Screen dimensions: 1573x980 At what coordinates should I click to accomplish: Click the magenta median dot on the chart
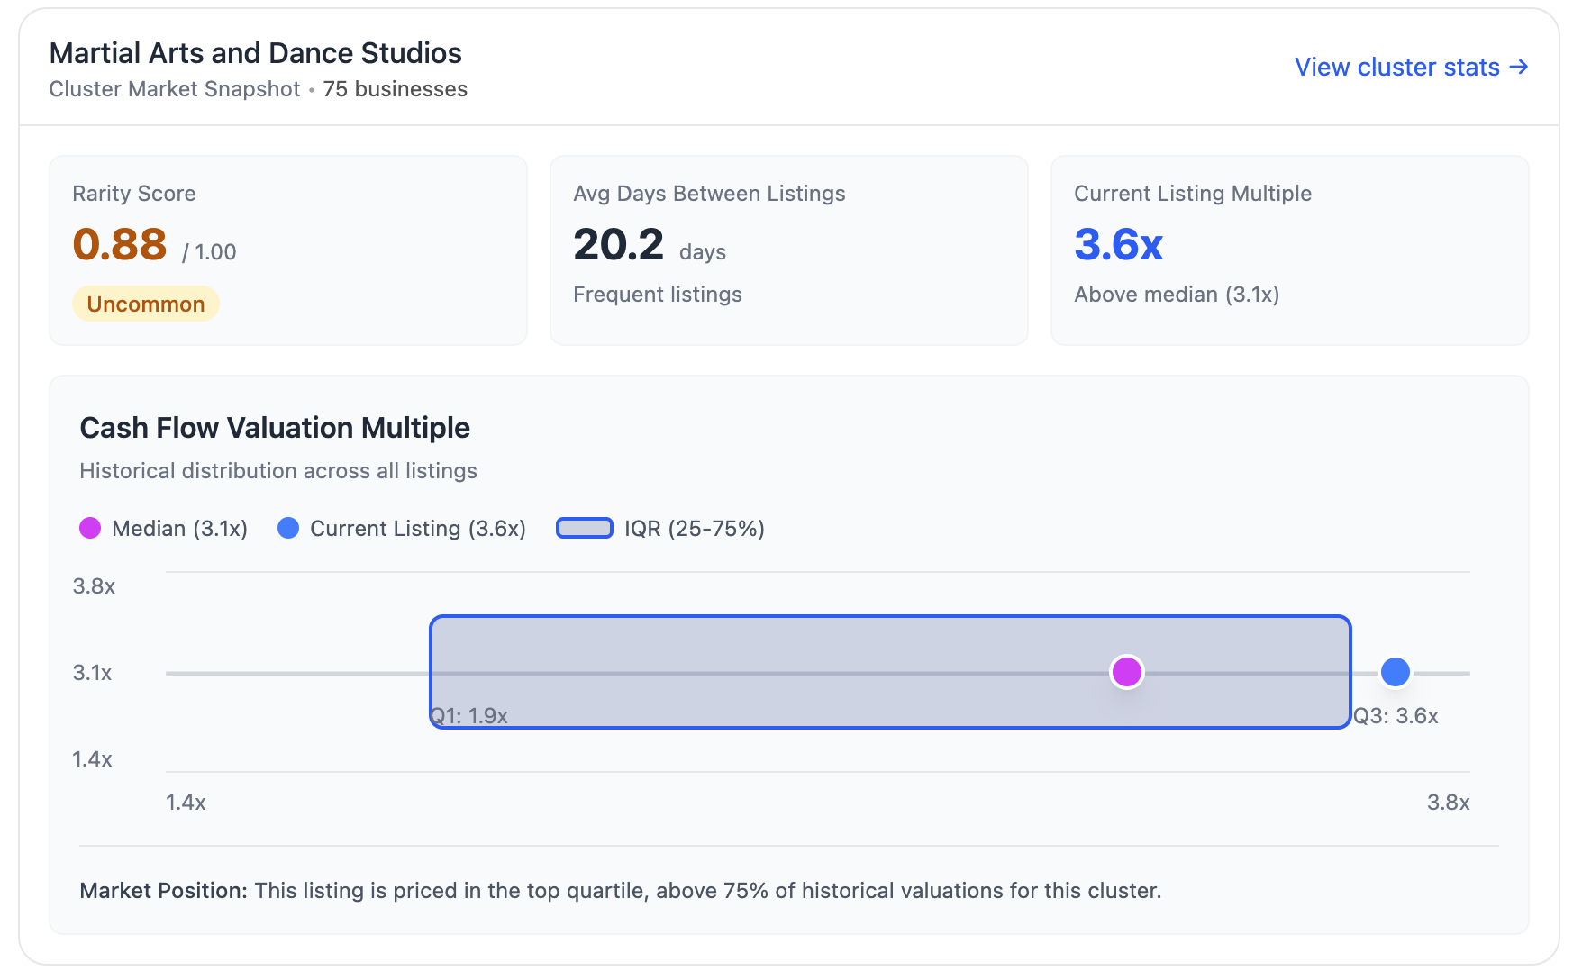pyautogui.click(x=1126, y=672)
